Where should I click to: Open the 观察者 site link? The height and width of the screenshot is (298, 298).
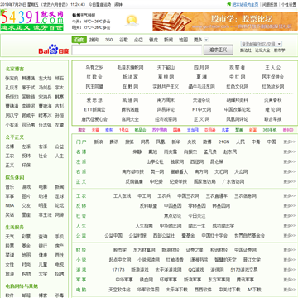[x=237, y=67]
